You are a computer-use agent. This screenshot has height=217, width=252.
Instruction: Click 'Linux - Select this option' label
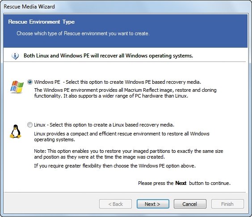104,125
